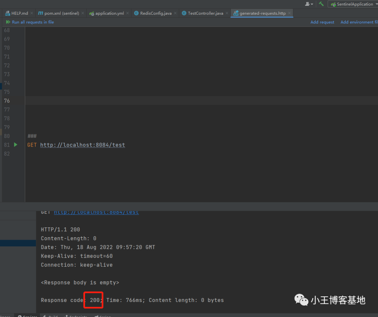This screenshot has height=317, width=378.
Task: Open the user account dropdown in toolbar
Action: click(309, 4)
